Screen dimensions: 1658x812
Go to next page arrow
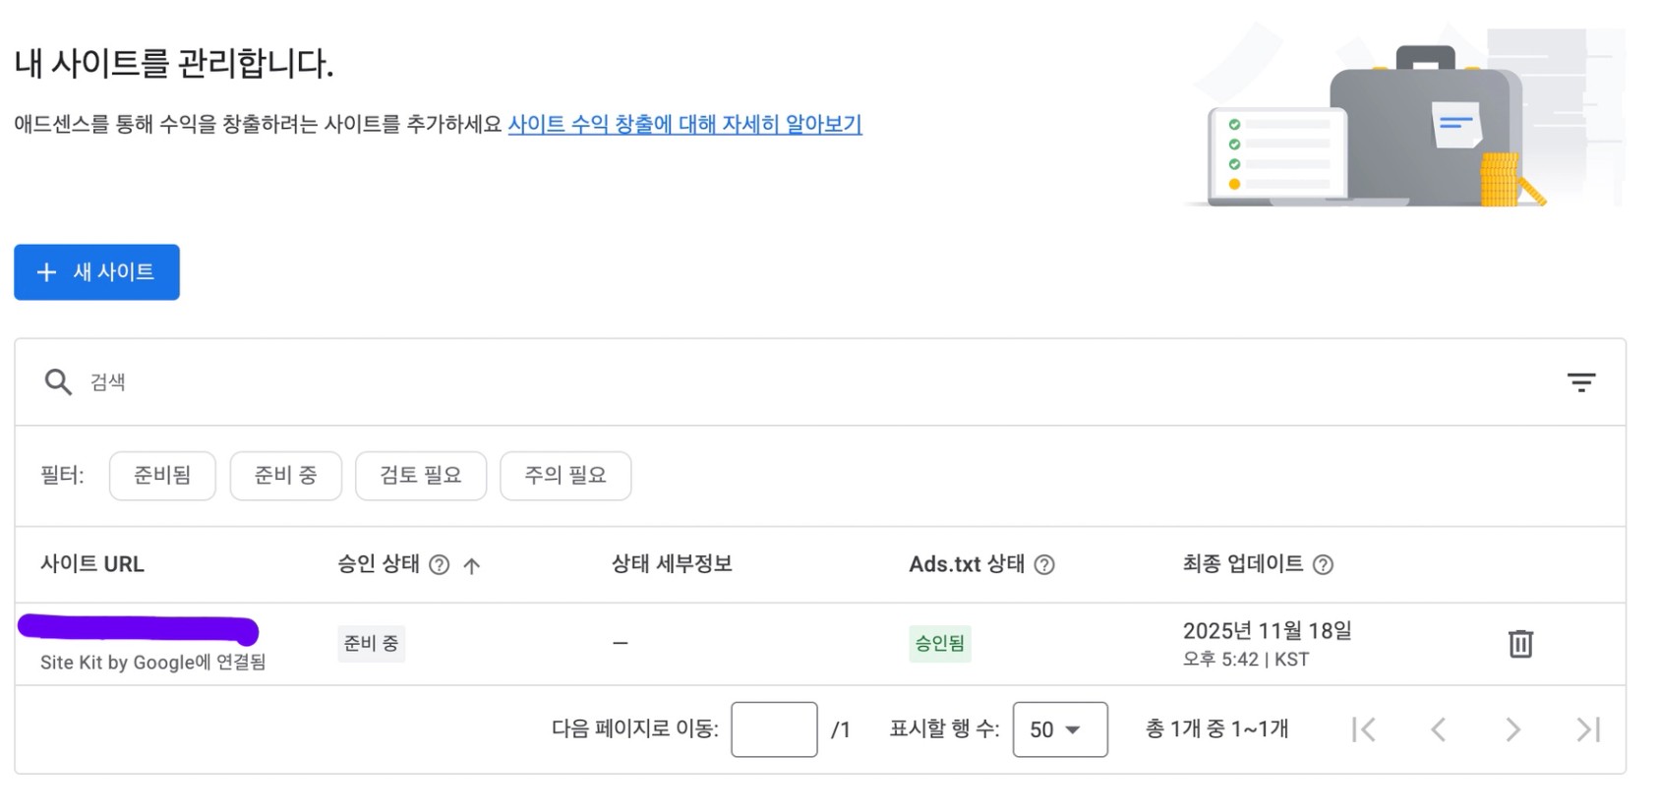pyautogui.click(x=1512, y=729)
